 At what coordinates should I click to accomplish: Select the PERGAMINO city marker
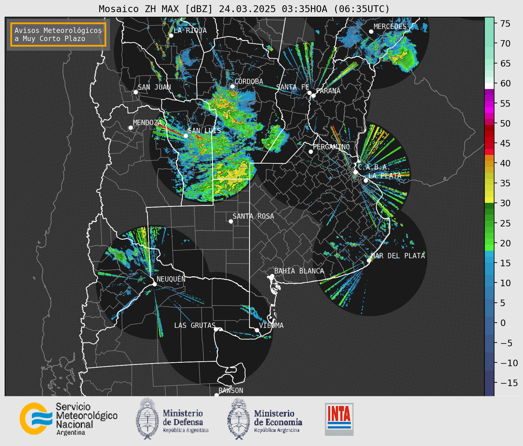[311, 152]
